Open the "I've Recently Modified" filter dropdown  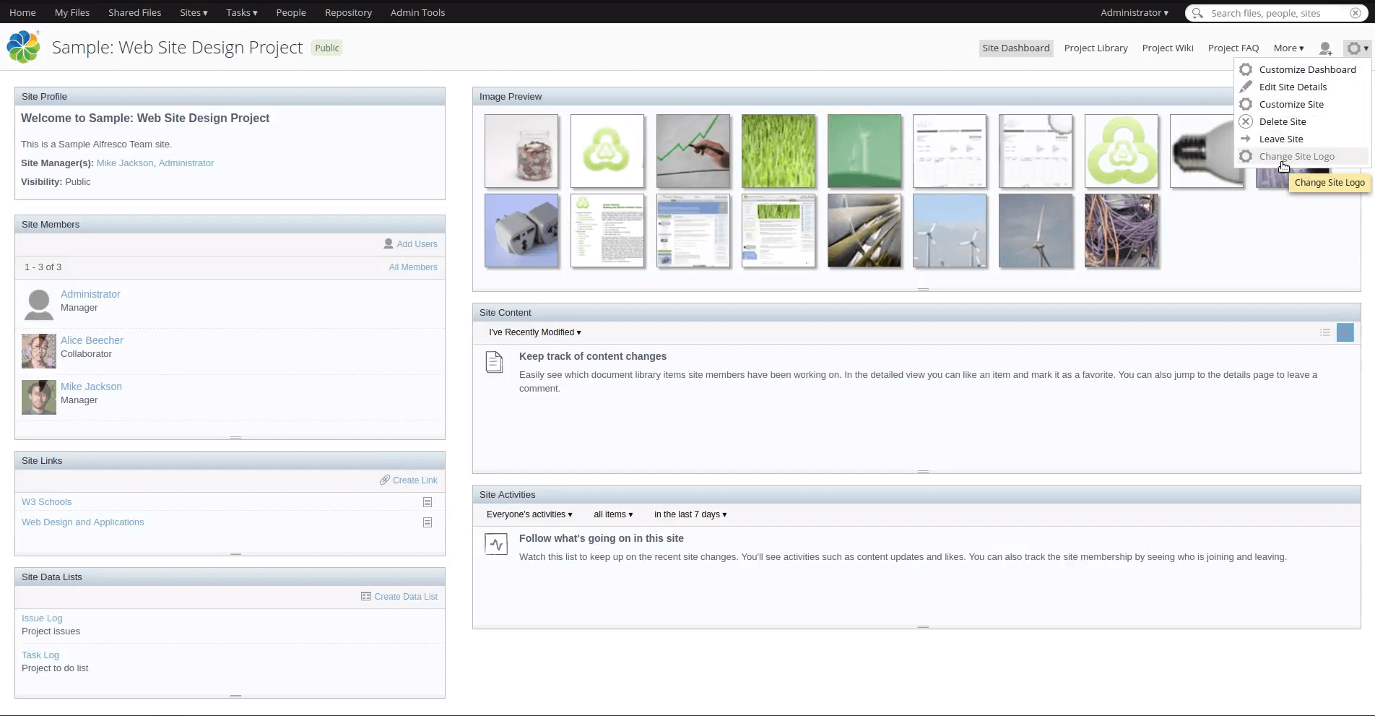pyautogui.click(x=534, y=332)
